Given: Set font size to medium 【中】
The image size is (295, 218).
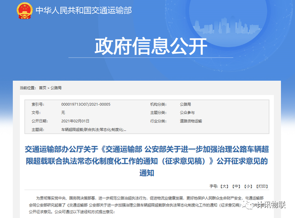Looking at the screenshot, I should 236,186.
